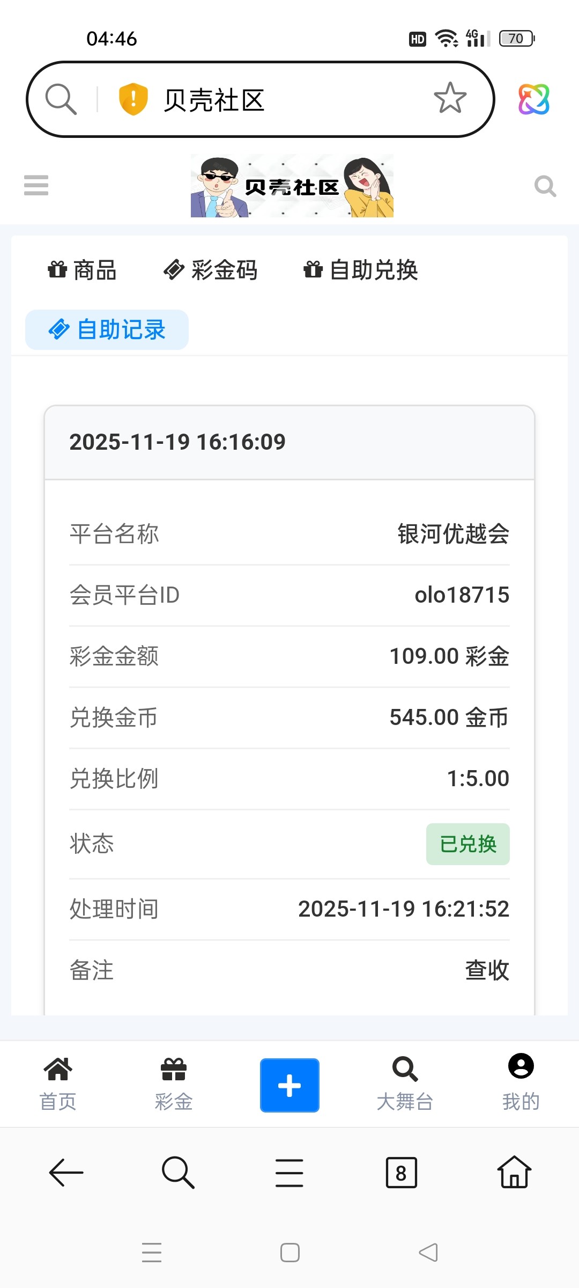This screenshot has width=579, height=1288.
Task: Tap the 已兑换 status badge
Action: [x=467, y=844]
